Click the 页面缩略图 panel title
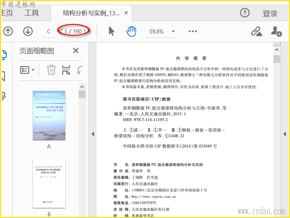290x218 pixels. tap(37, 51)
